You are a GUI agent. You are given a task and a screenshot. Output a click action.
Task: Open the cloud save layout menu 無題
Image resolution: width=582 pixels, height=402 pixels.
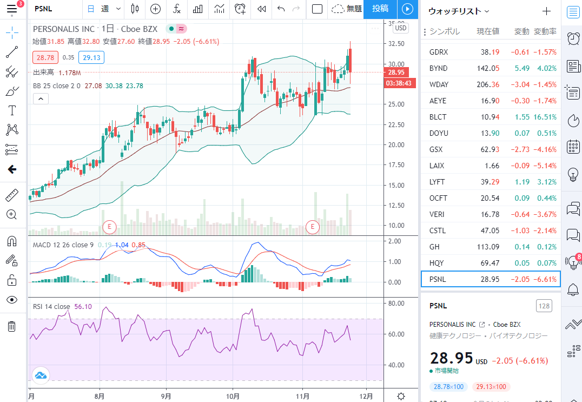tap(346, 9)
